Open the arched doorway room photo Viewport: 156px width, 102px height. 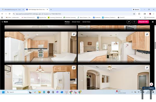click(x=114, y=77)
